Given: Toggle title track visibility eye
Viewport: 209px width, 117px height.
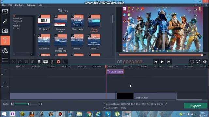Looking at the screenshot, I should coord(2,75).
